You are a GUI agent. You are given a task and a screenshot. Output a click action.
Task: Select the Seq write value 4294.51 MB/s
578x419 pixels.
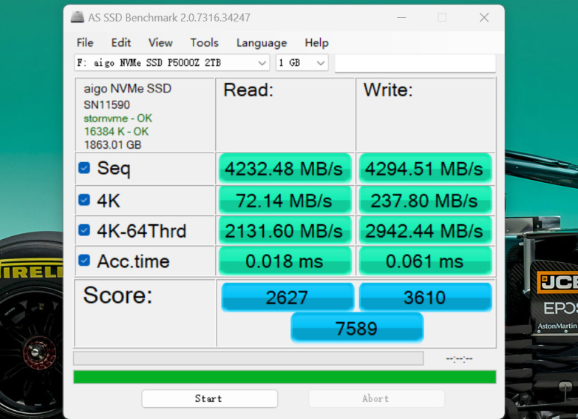(x=425, y=169)
